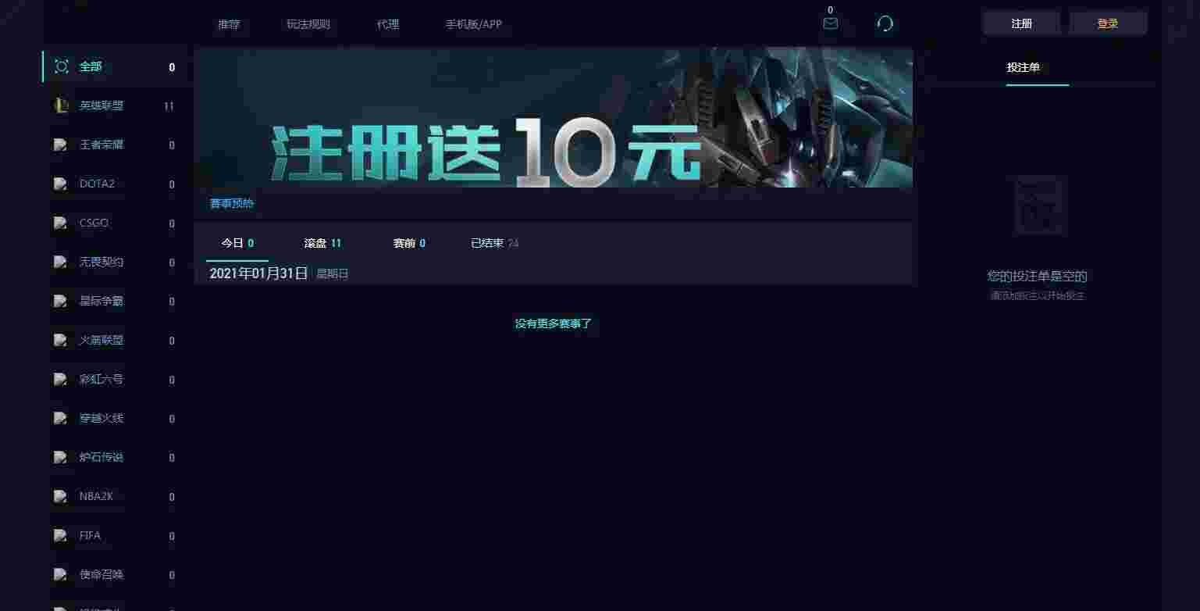This screenshot has height=611, width=1200.
Task: Click the 代理 menu item
Action: [388, 24]
